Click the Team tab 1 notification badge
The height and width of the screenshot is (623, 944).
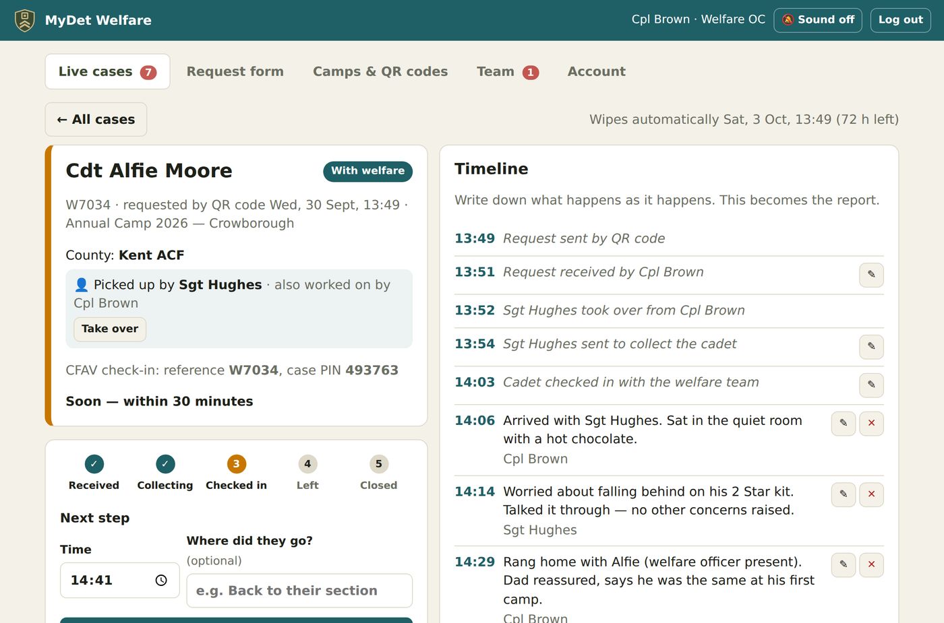(x=531, y=72)
